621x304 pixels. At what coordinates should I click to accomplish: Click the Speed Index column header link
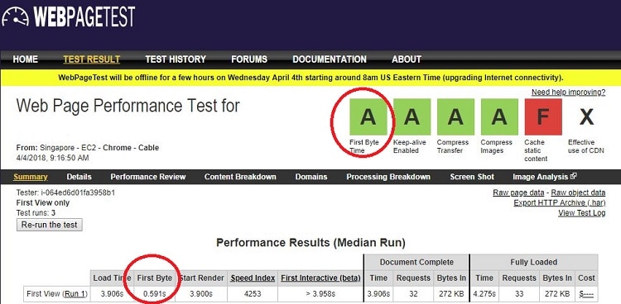click(253, 278)
